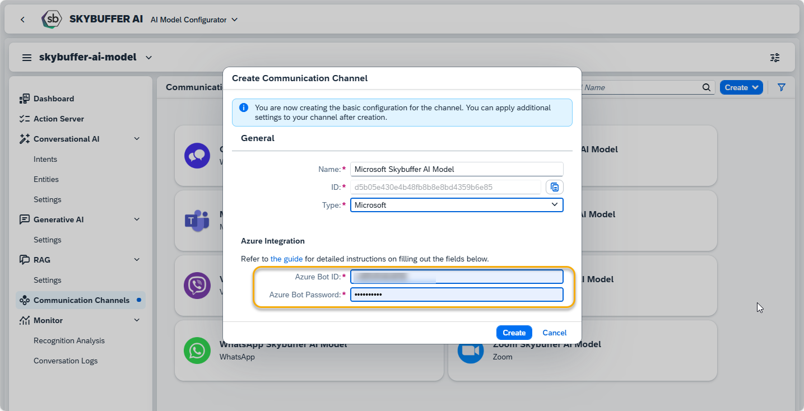The height and width of the screenshot is (411, 804).
Task: Click the 'WhatsApp' subtitle text on card
Action: pyautogui.click(x=237, y=357)
